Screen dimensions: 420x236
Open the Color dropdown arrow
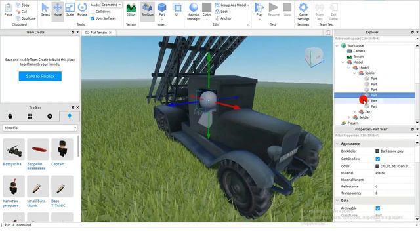coord(207,19)
